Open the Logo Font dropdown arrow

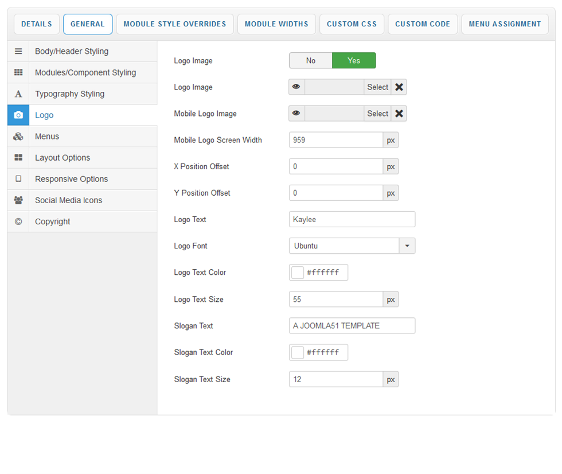tap(407, 246)
